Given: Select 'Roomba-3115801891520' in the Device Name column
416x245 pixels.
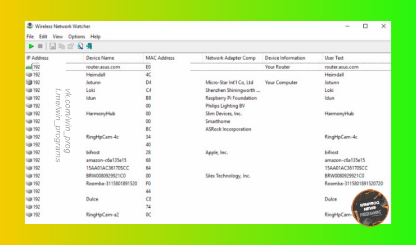Looking at the screenshot, I should (111, 184).
